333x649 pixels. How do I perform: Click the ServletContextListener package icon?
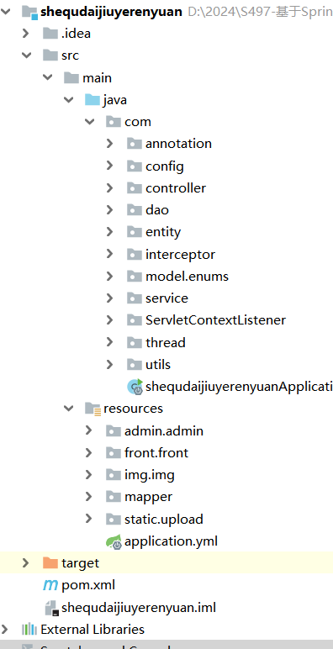[135, 319]
